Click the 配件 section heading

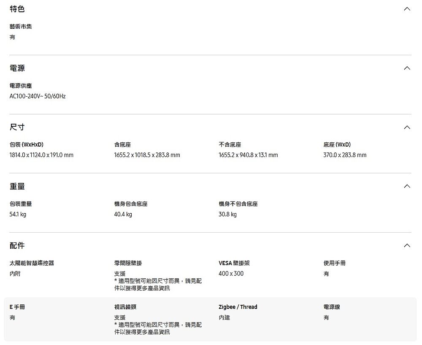tap(17, 245)
